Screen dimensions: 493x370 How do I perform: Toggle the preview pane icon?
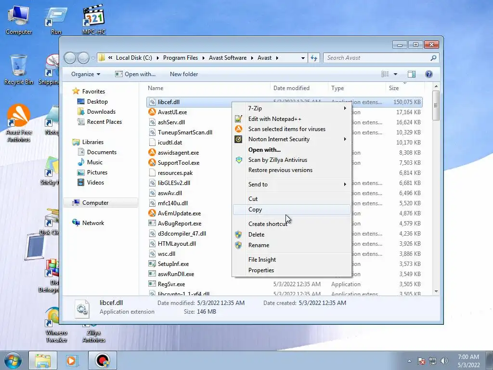click(x=411, y=74)
